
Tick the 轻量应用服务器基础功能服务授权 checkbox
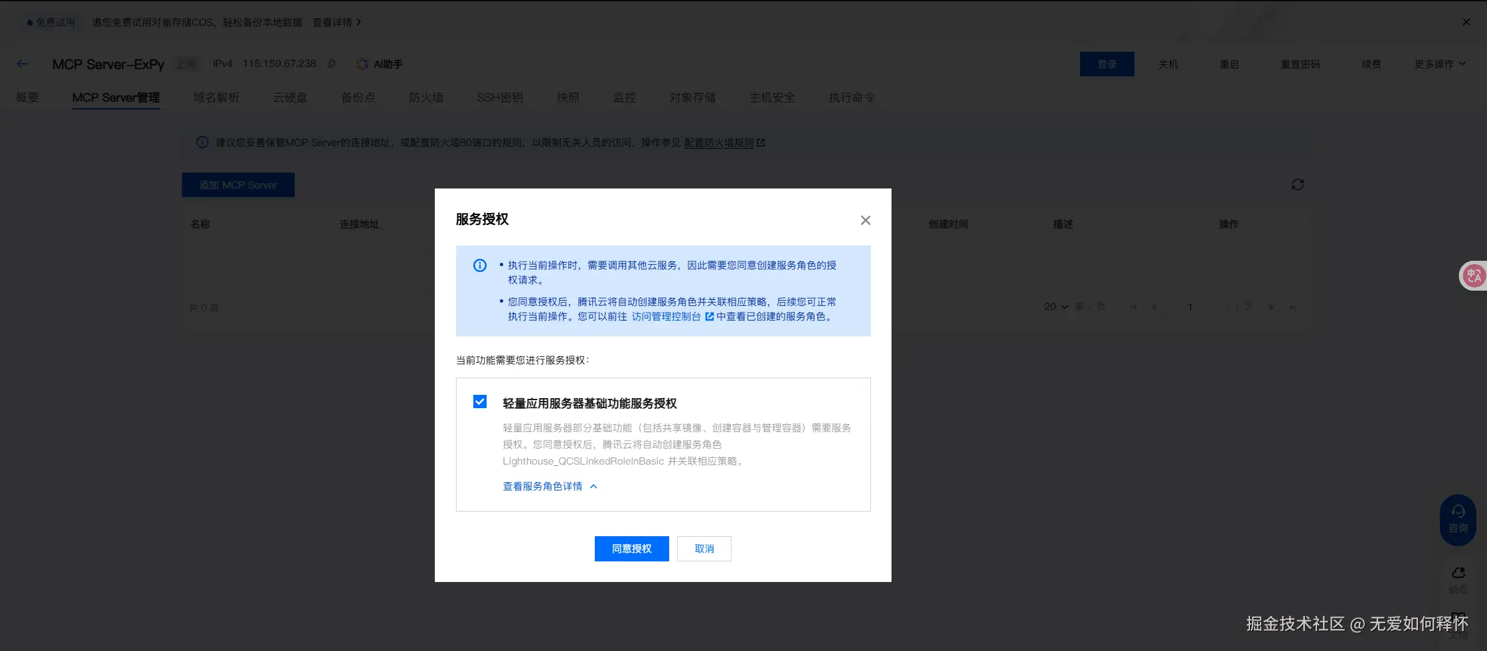480,401
